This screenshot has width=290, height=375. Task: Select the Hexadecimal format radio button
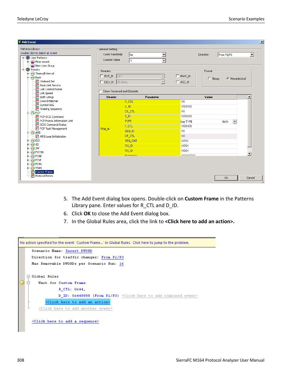point(228,79)
